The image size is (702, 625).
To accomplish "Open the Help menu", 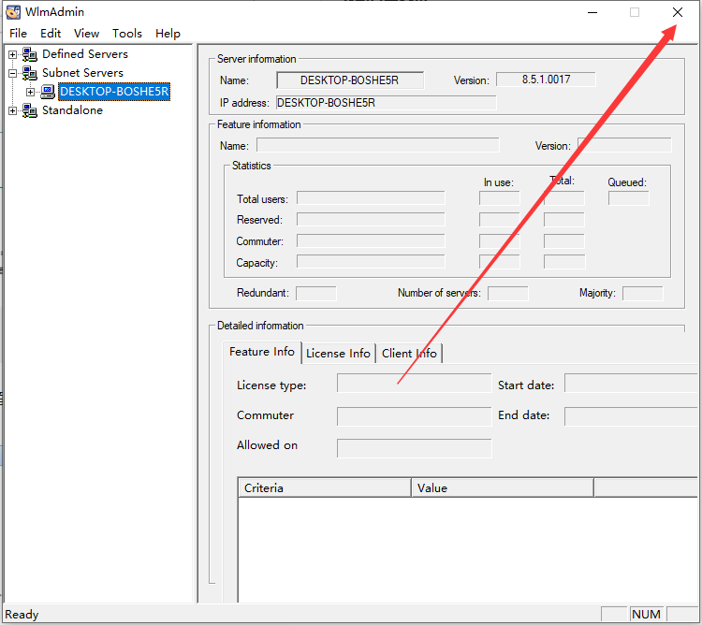I will [168, 34].
